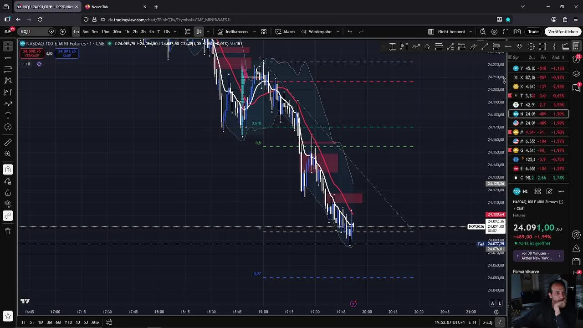Select the 1m timeframe
583x328 pixels.
[76, 31]
